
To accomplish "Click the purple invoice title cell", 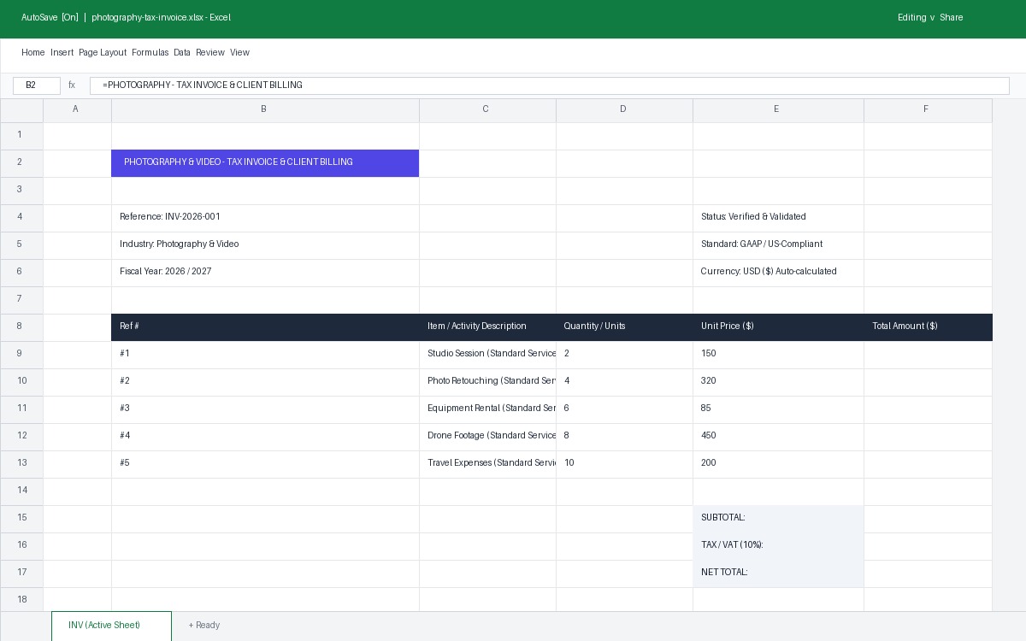I will click(x=265, y=163).
